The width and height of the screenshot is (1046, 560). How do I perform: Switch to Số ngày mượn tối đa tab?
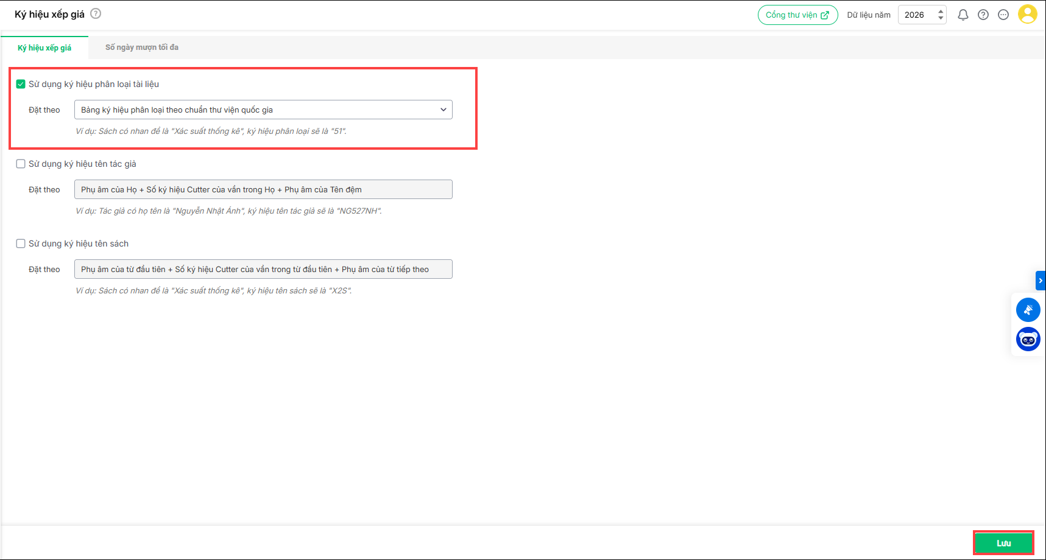pyautogui.click(x=141, y=47)
